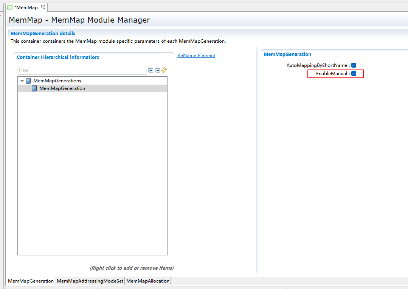Collapse the MemMapGenerations tree node
The width and height of the screenshot is (408, 289).
coord(22,81)
